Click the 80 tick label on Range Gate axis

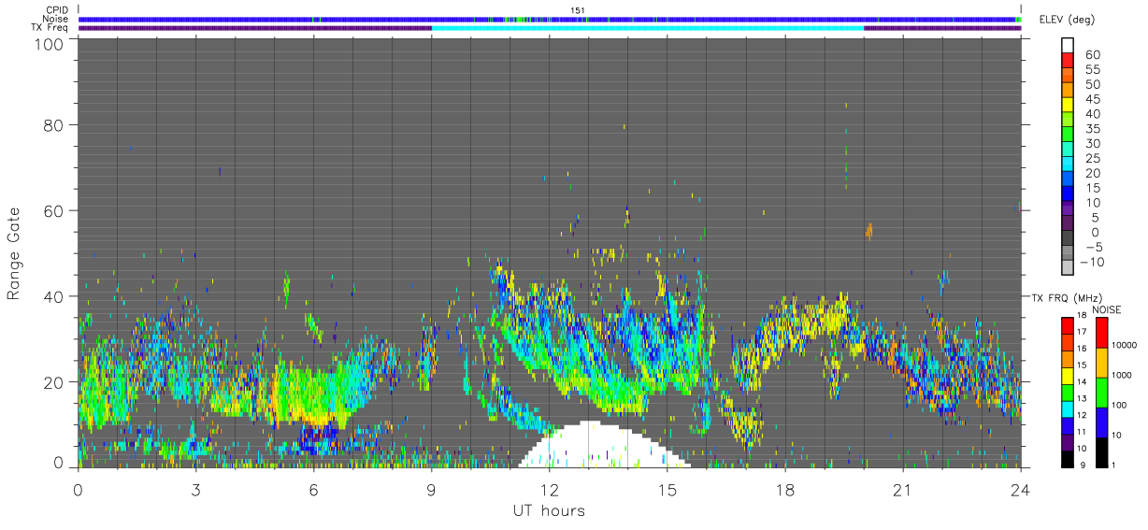pos(52,125)
